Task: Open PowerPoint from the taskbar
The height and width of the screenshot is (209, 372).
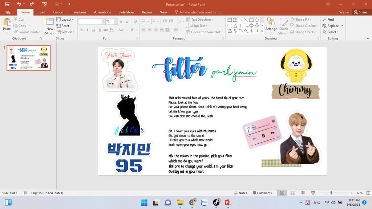Action: [x=228, y=202]
